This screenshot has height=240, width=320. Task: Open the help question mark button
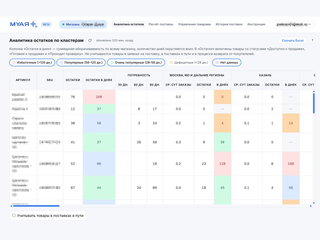point(312,41)
